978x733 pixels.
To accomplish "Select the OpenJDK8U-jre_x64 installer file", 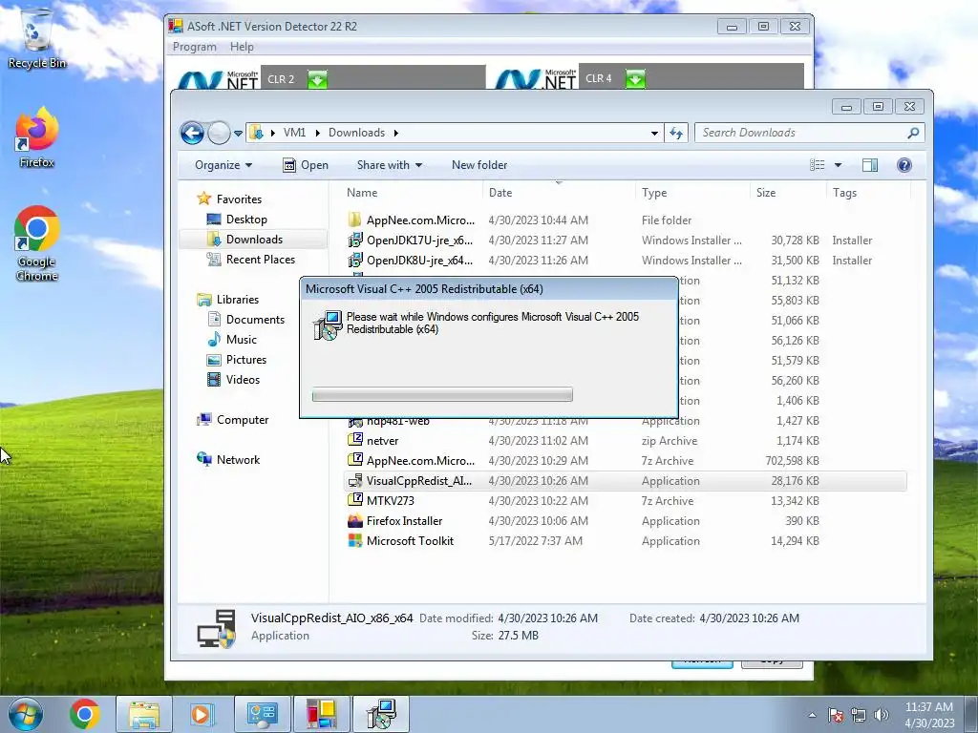I will pos(625,260).
